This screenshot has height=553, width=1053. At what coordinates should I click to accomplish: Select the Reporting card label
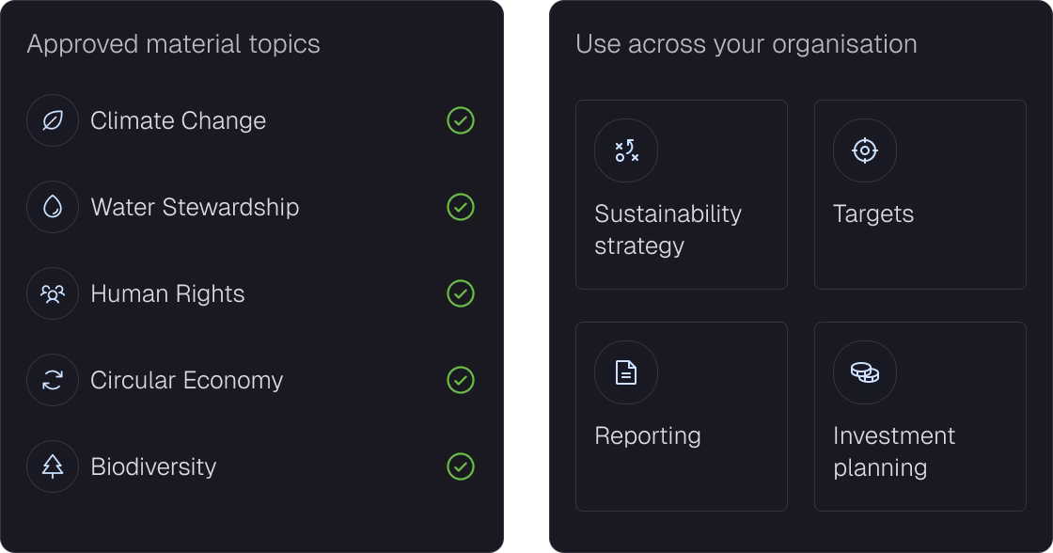click(648, 436)
